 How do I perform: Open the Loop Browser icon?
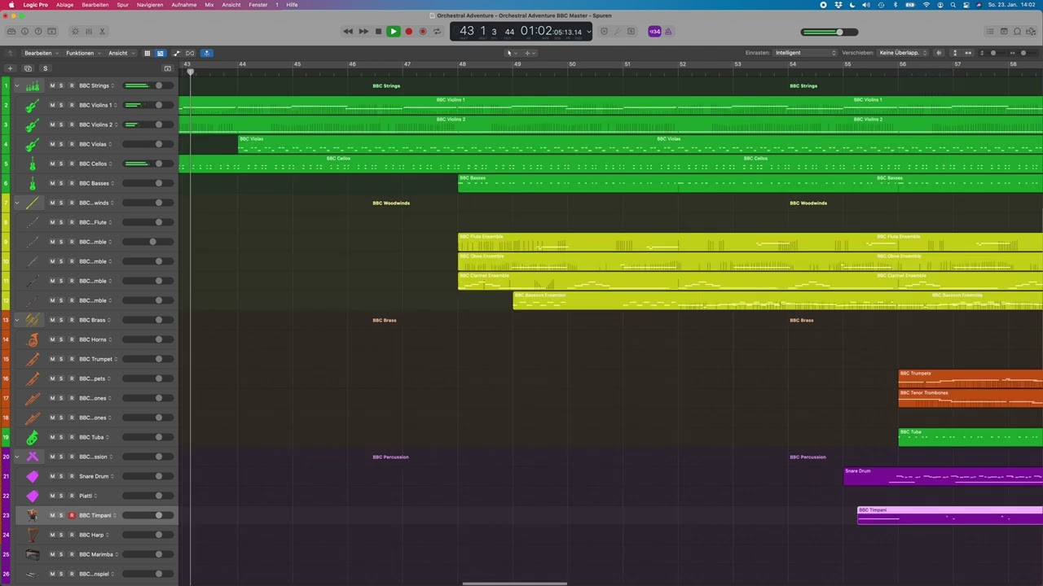(1018, 32)
